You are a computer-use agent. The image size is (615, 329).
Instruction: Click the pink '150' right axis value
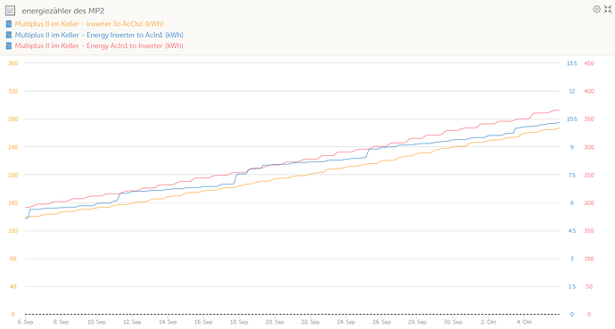(x=589, y=231)
